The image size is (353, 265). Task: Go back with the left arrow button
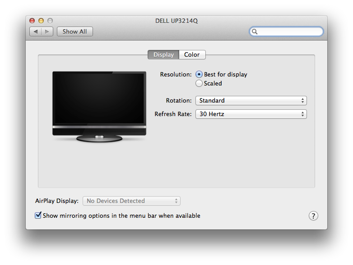click(35, 31)
